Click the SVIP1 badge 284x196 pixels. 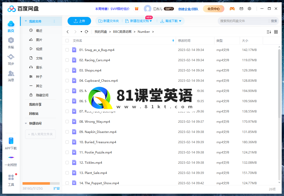(169, 9)
